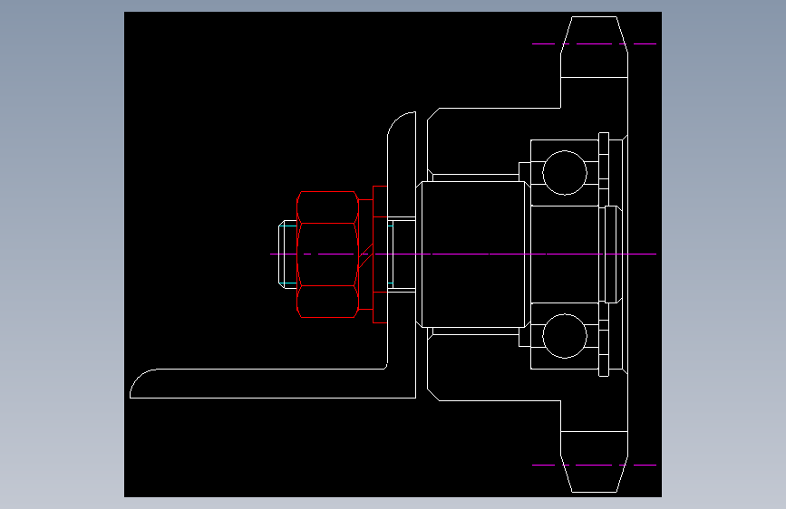Select the threaded bolt end left of the nut
This screenshot has width=786, height=509.
tap(287, 254)
